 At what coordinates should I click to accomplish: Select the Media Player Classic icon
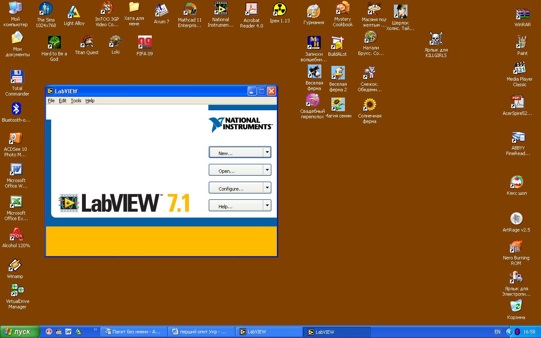[519, 74]
